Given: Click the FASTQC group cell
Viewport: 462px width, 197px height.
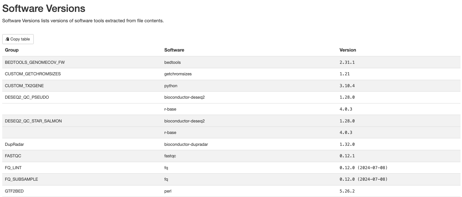Looking at the screenshot, I should click(x=13, y=156).
